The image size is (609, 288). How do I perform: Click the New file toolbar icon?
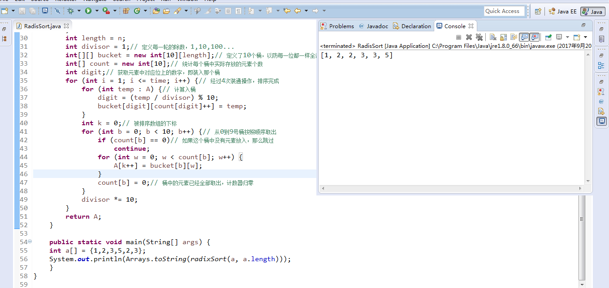pos(4,11)
